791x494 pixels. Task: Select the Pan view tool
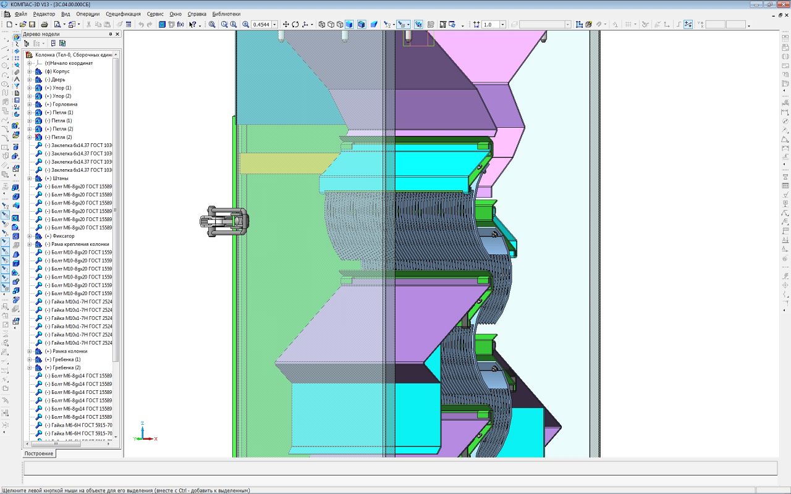(x=286, y=25)
